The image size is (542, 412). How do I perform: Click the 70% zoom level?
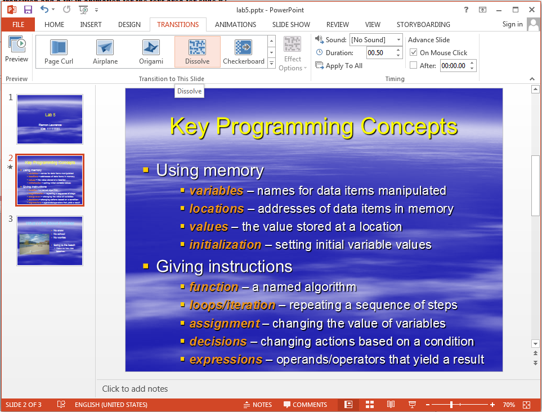(509, 405)
